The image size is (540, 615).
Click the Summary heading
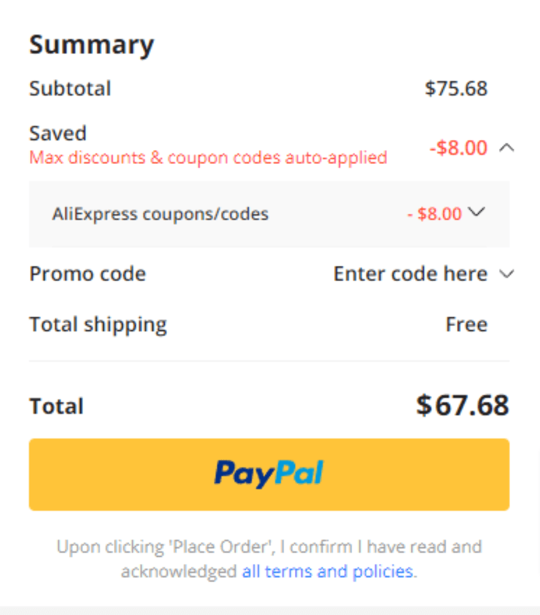[x=92, y=46]
